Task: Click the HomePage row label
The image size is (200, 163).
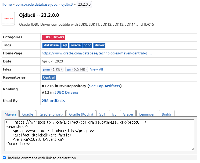Action: (13, 53)
